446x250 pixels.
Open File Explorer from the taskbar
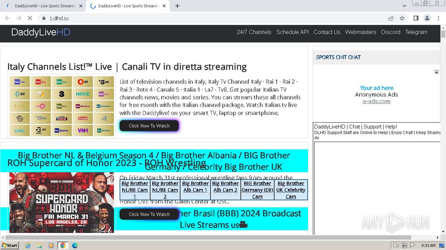click(39, 245)
